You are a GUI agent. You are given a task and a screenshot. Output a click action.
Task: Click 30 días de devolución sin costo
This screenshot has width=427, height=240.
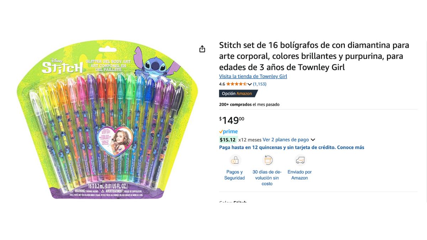[267, 178]
